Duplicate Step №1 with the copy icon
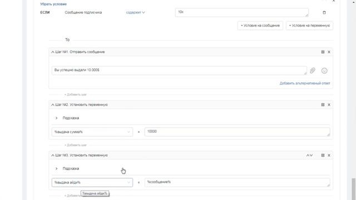The width and height of the screenshot is (356, 200). pos(323,52)
